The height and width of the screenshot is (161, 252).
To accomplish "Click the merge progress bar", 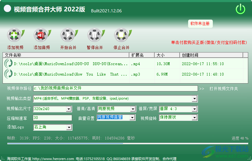I will pyautogui.click(x=128, y=143).
